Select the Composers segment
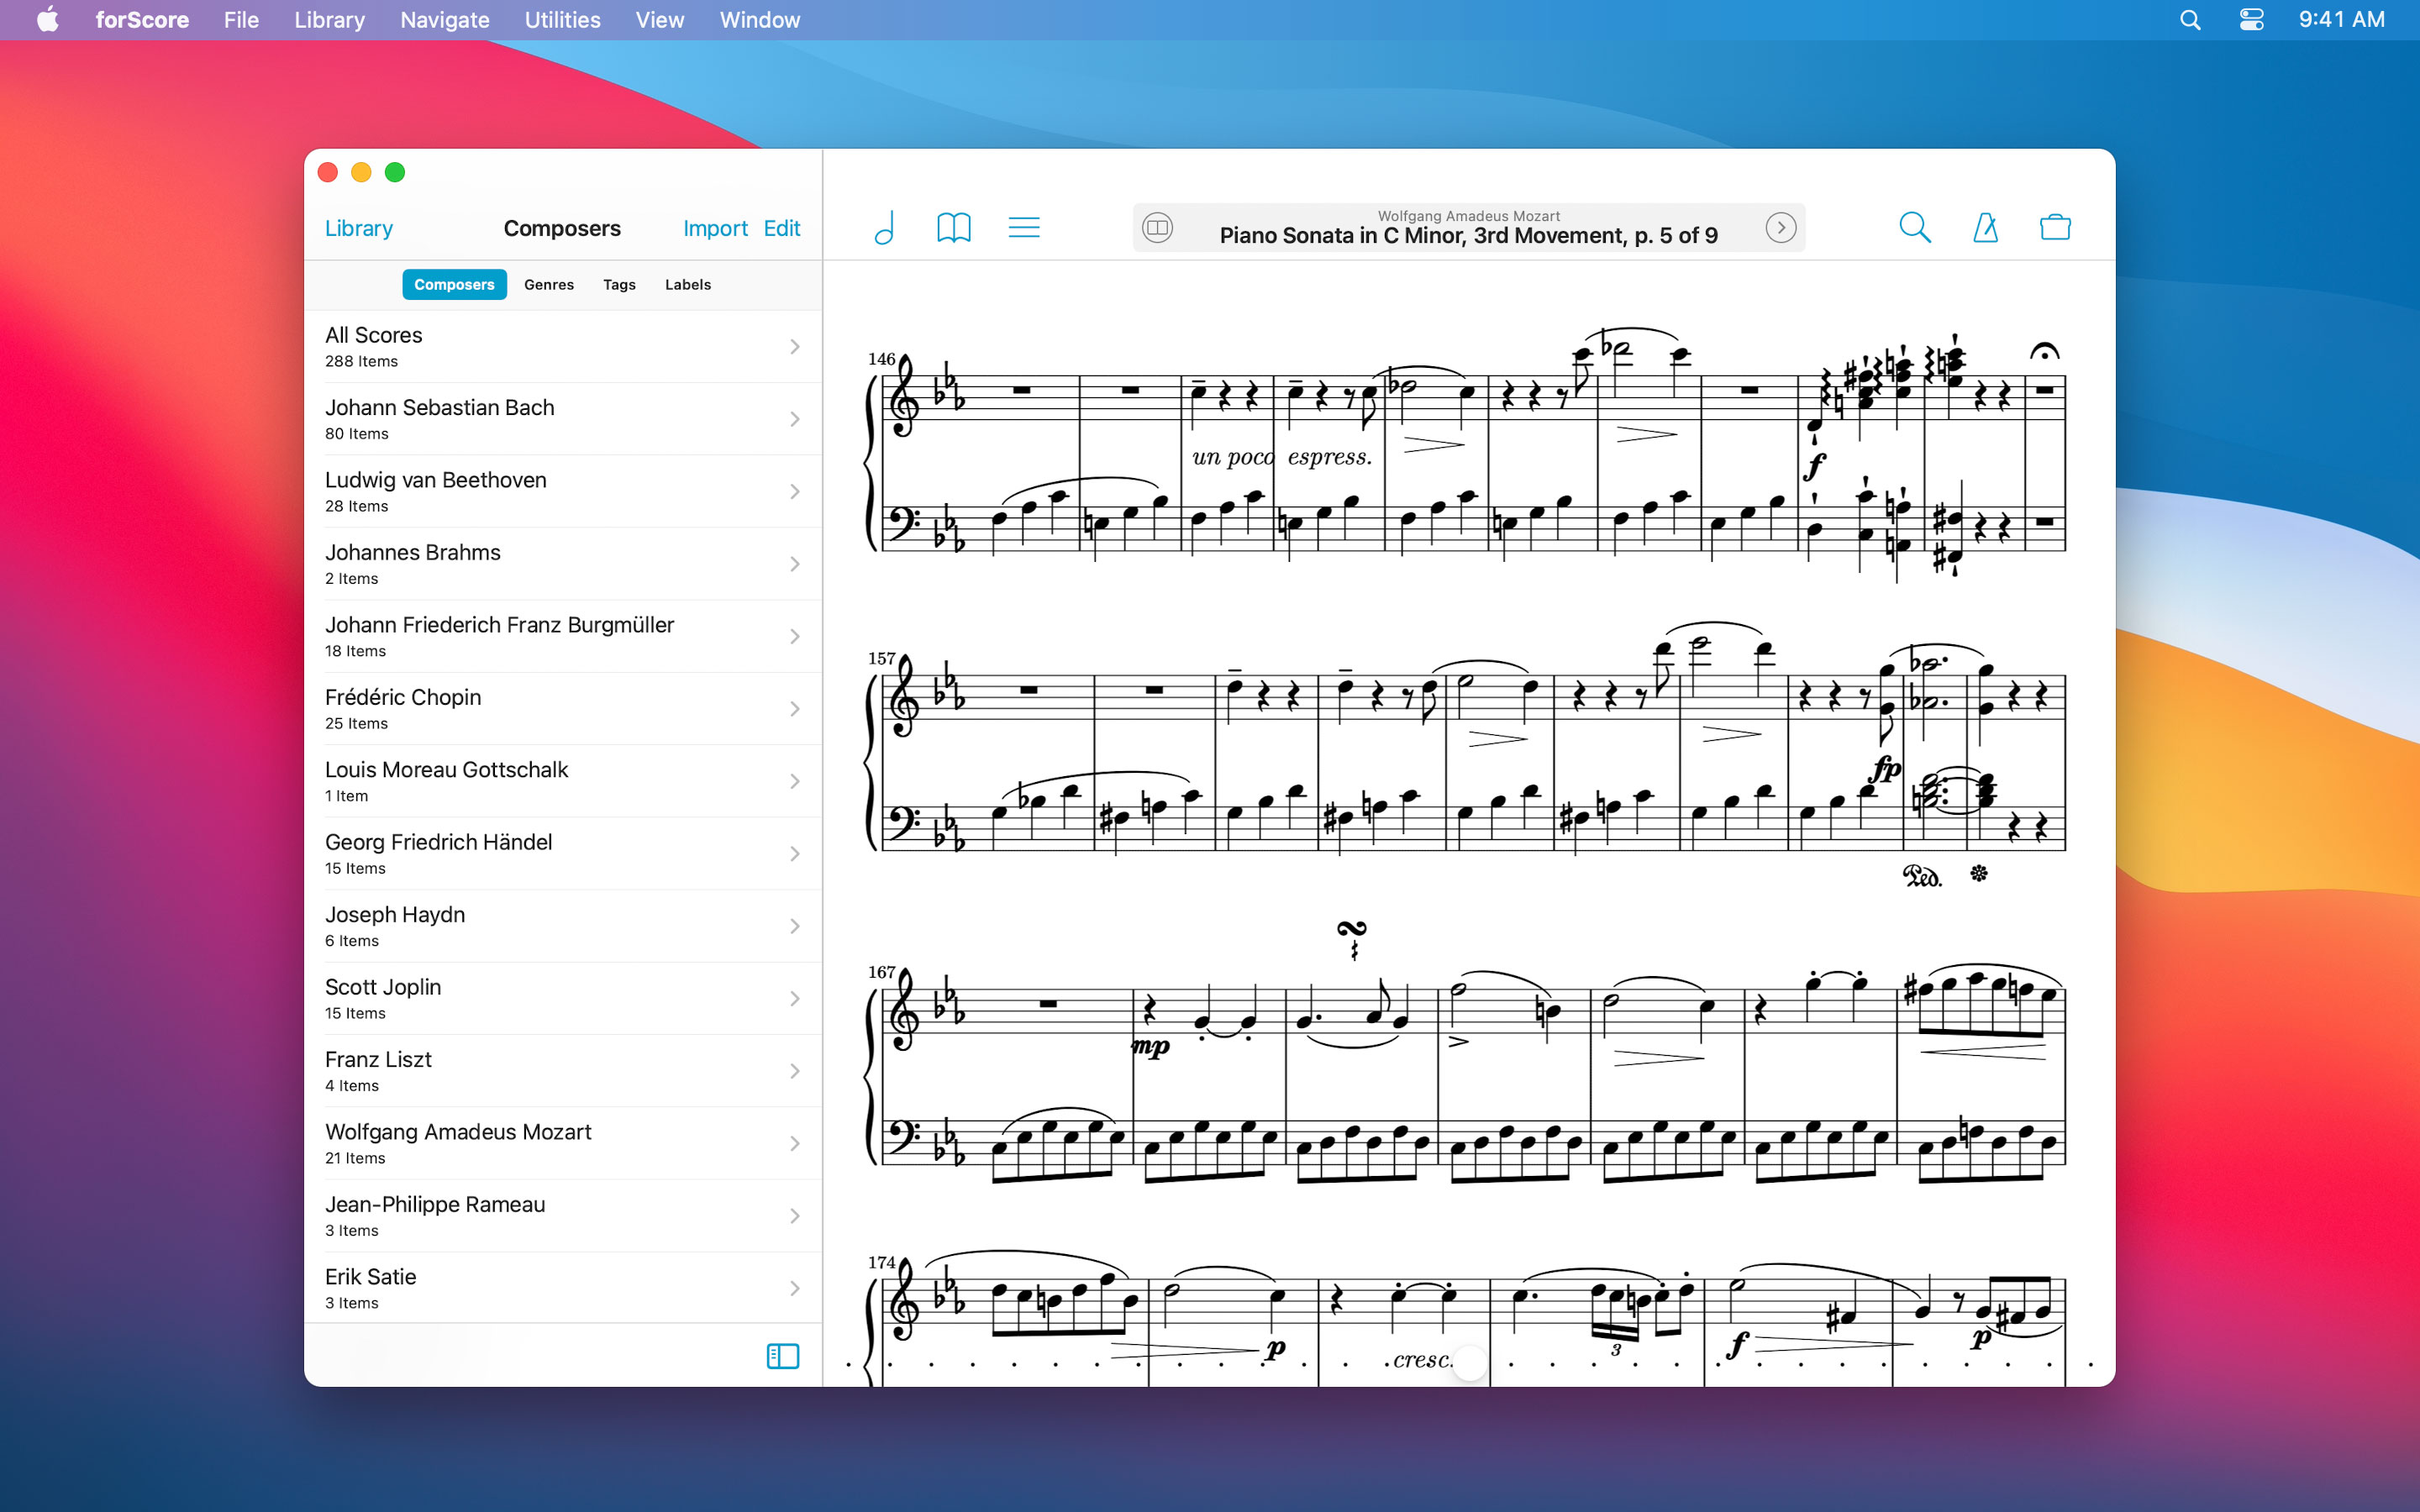Viewport: 2420px width, 1512px height. click(454, 284)
